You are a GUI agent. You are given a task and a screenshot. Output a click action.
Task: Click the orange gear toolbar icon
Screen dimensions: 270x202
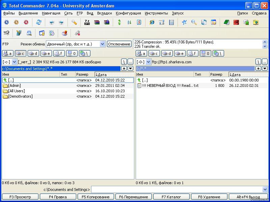click(16, 22)
